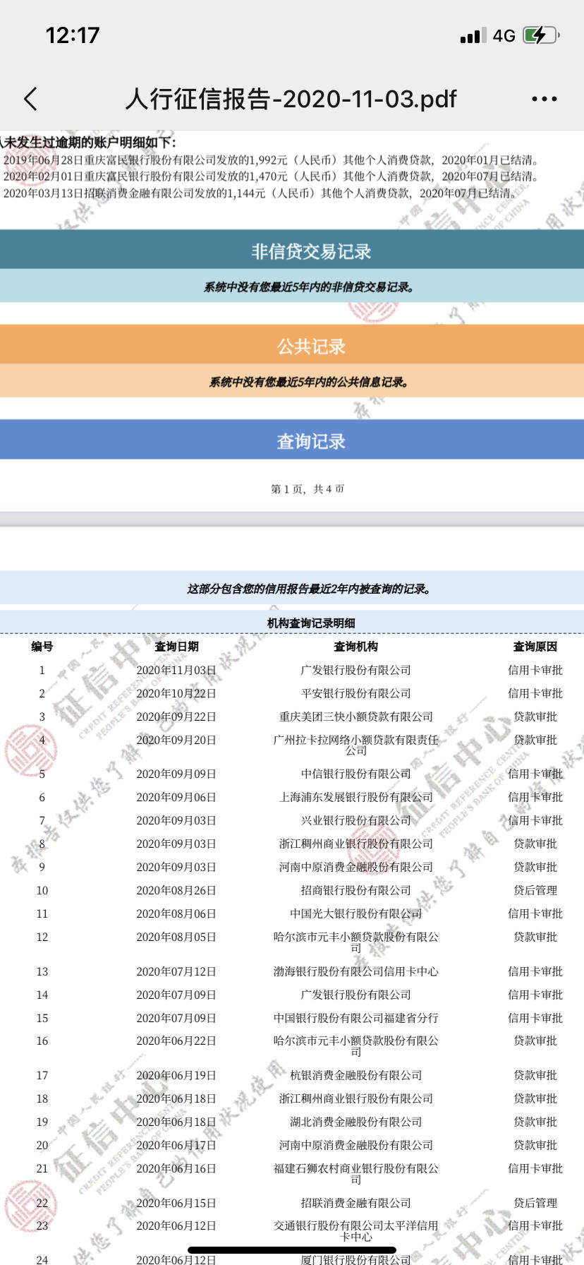Tap the date 2020年06月19日
The width and height of the screenshot is (584, 1265).
click(x=176, y=1075)
